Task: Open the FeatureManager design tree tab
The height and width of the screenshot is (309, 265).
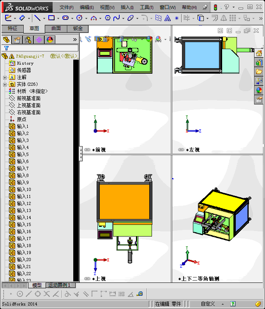Action: pos(6,40)
